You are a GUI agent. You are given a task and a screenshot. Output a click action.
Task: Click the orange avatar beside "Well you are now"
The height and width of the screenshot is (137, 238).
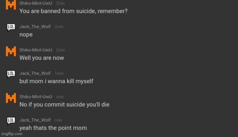click(11, 51)
